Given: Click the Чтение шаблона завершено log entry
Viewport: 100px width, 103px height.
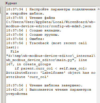Looking at the screenshot, I should click(x=44, y=85).
